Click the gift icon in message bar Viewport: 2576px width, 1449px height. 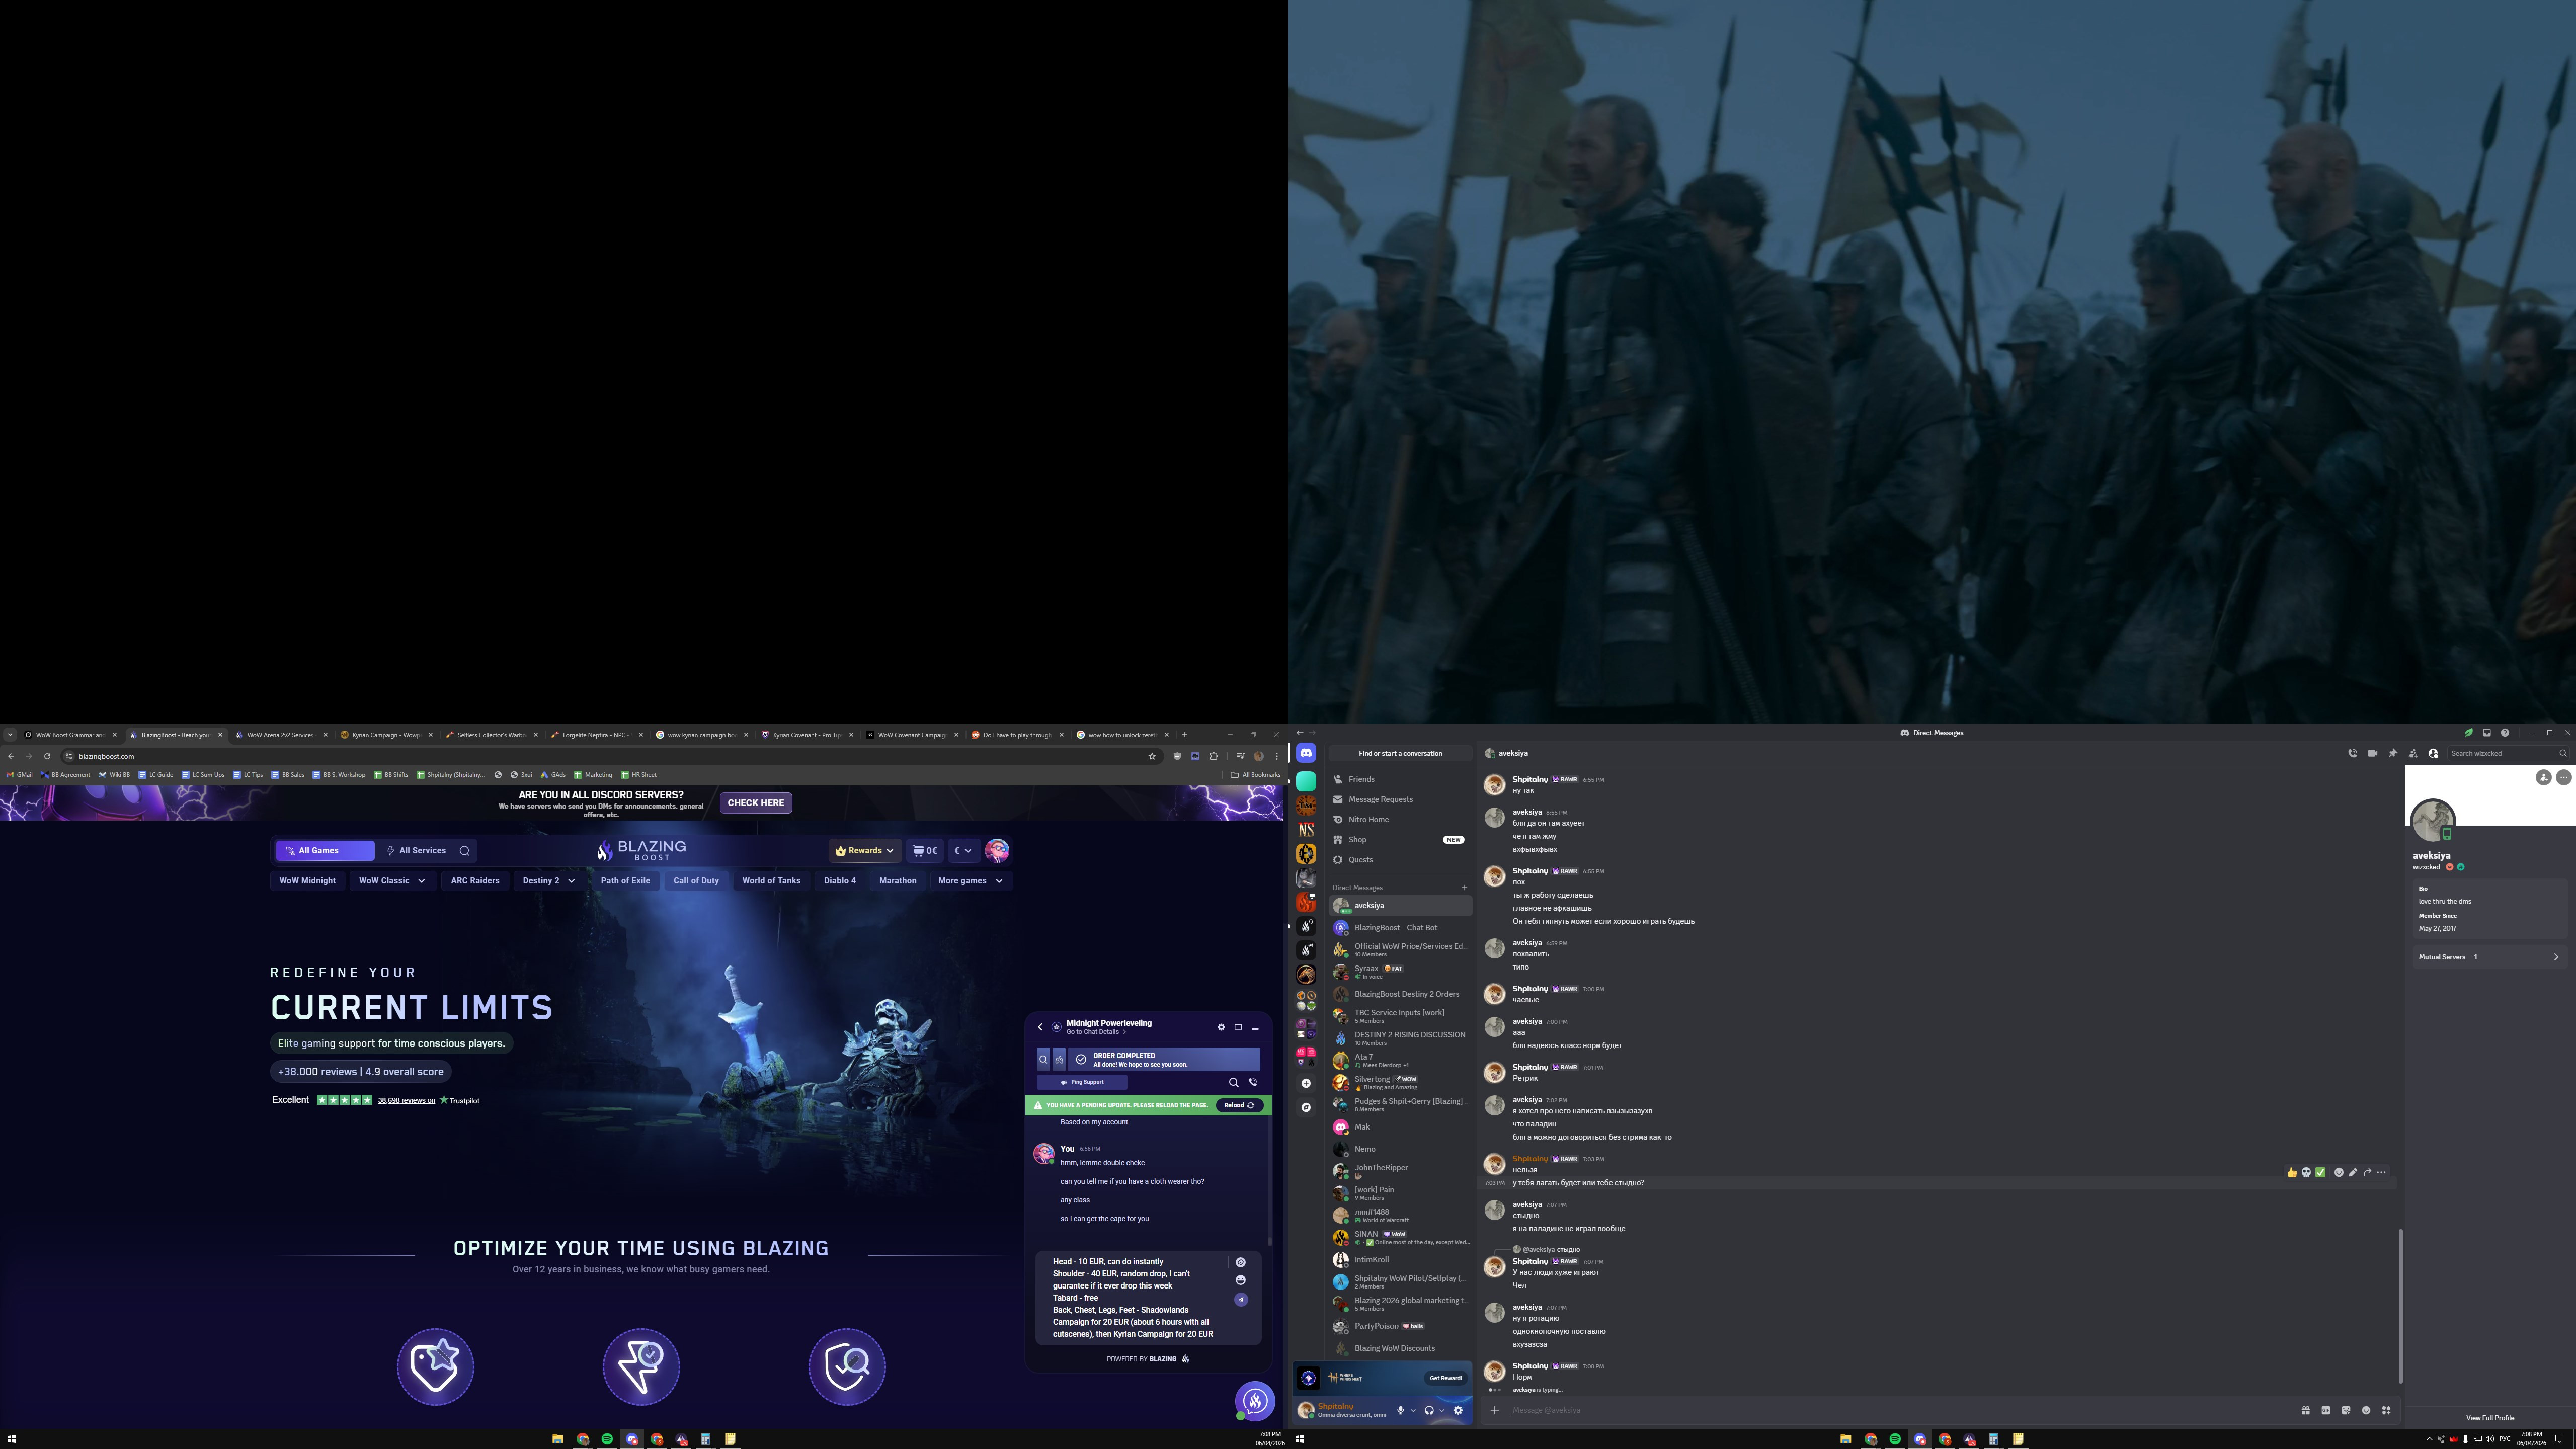[2305, 1410]
